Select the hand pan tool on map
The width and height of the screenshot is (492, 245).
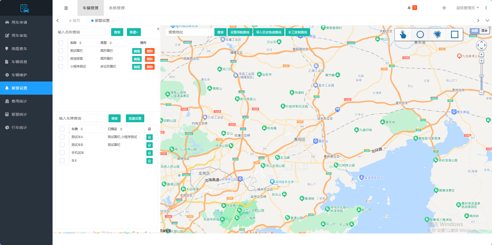(403, 34)
